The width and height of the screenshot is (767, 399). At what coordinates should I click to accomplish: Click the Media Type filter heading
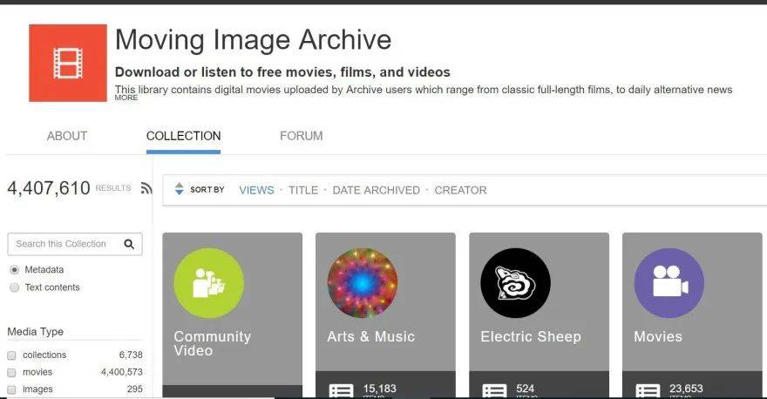tap(35, 332)
